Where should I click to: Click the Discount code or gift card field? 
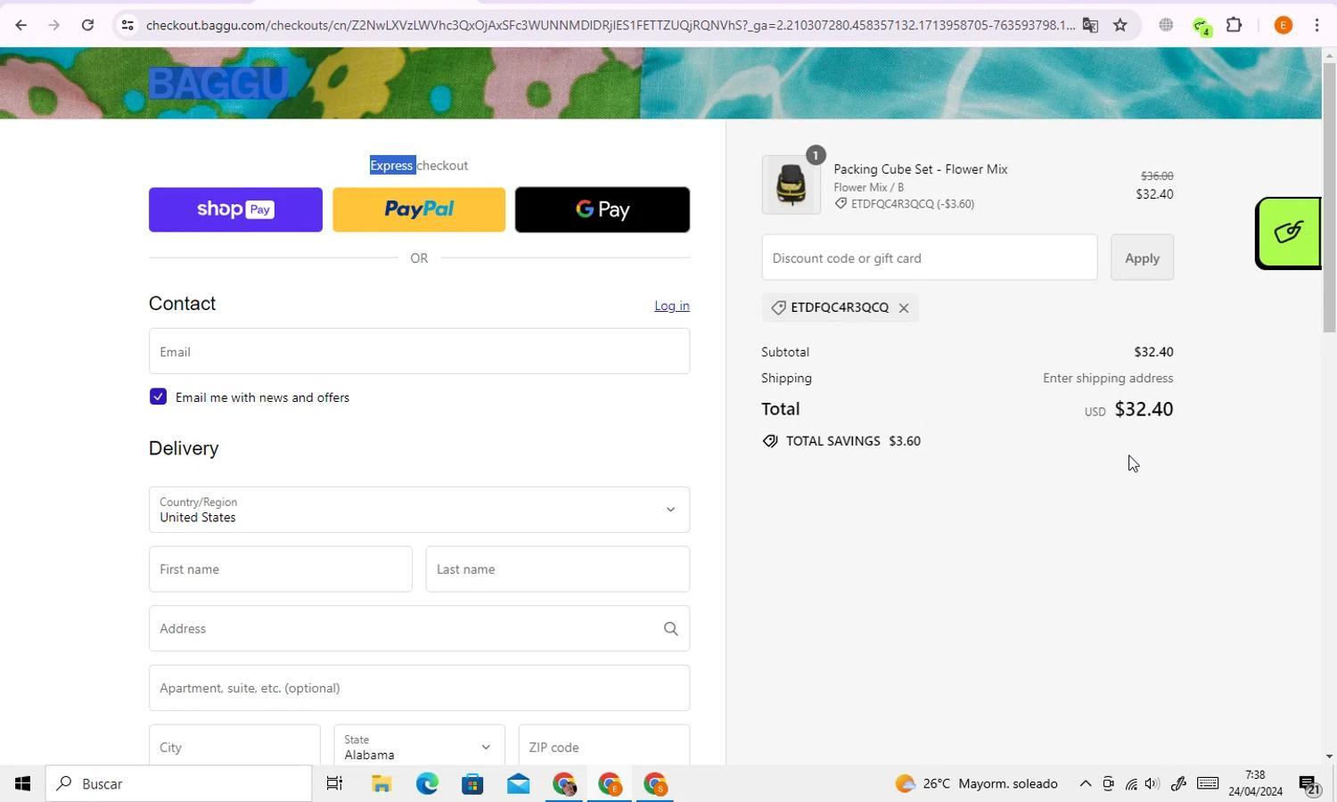click(x=930, y=258)
